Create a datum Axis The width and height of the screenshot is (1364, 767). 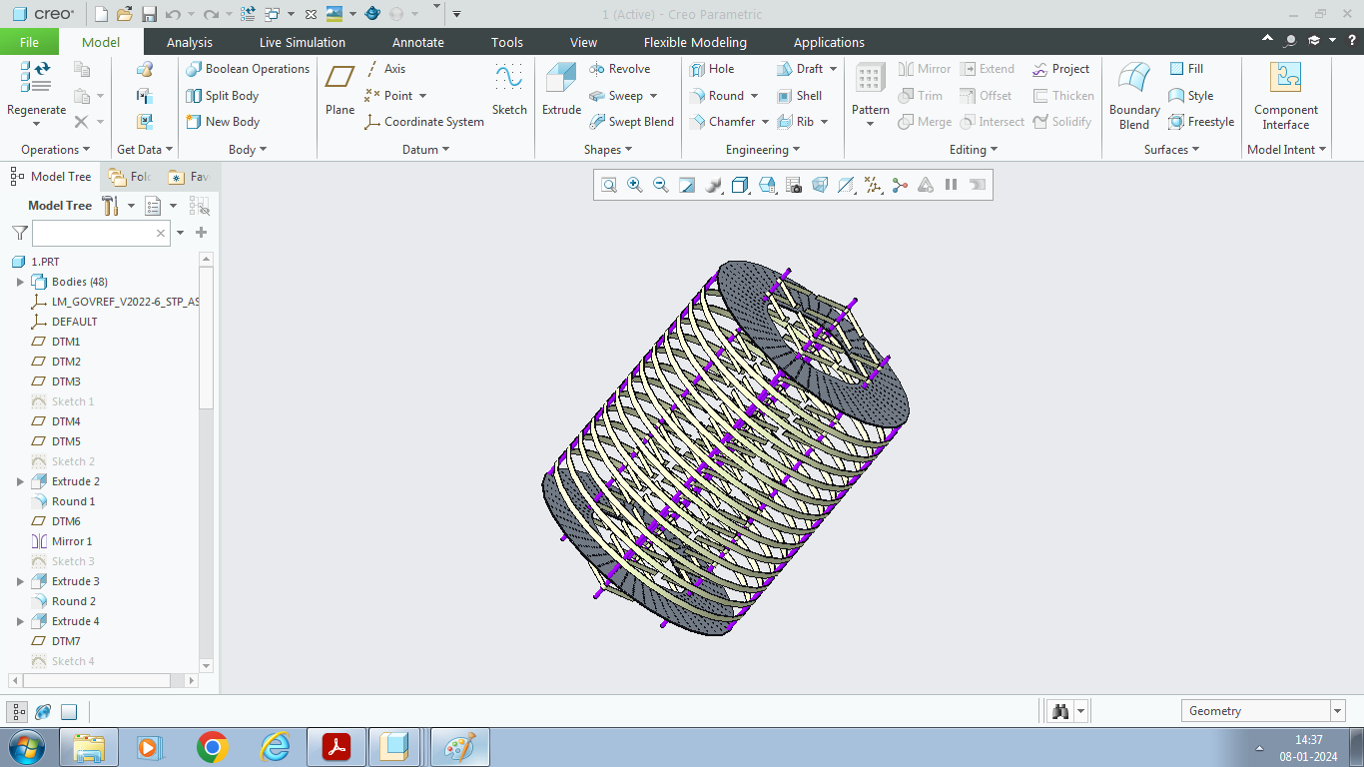(x=384, y=69)
